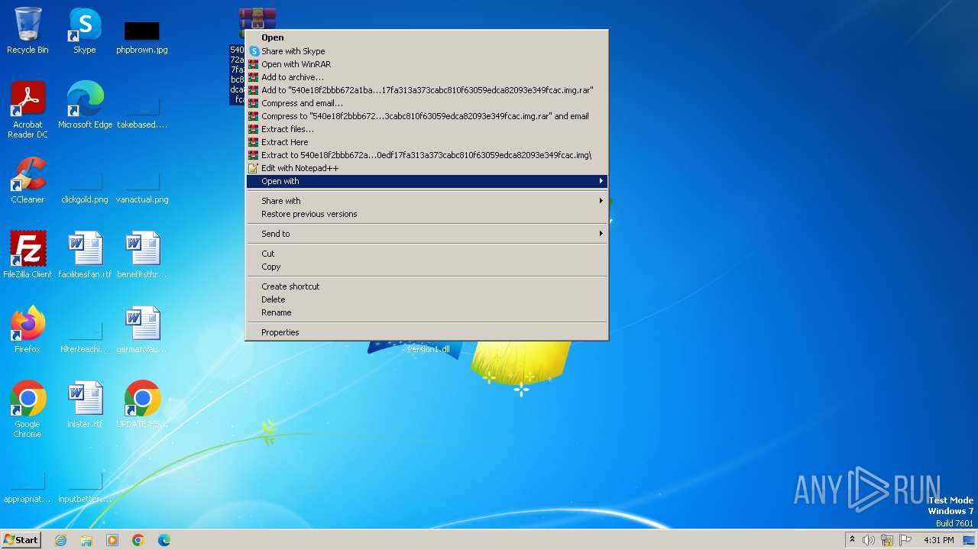
Task: Expand the Share with submenu
Action: pos(426,201)
